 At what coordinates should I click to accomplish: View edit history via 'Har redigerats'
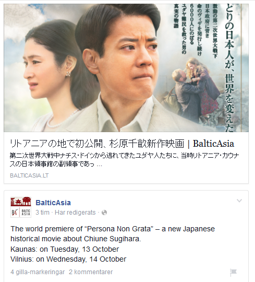pos(75,213)
